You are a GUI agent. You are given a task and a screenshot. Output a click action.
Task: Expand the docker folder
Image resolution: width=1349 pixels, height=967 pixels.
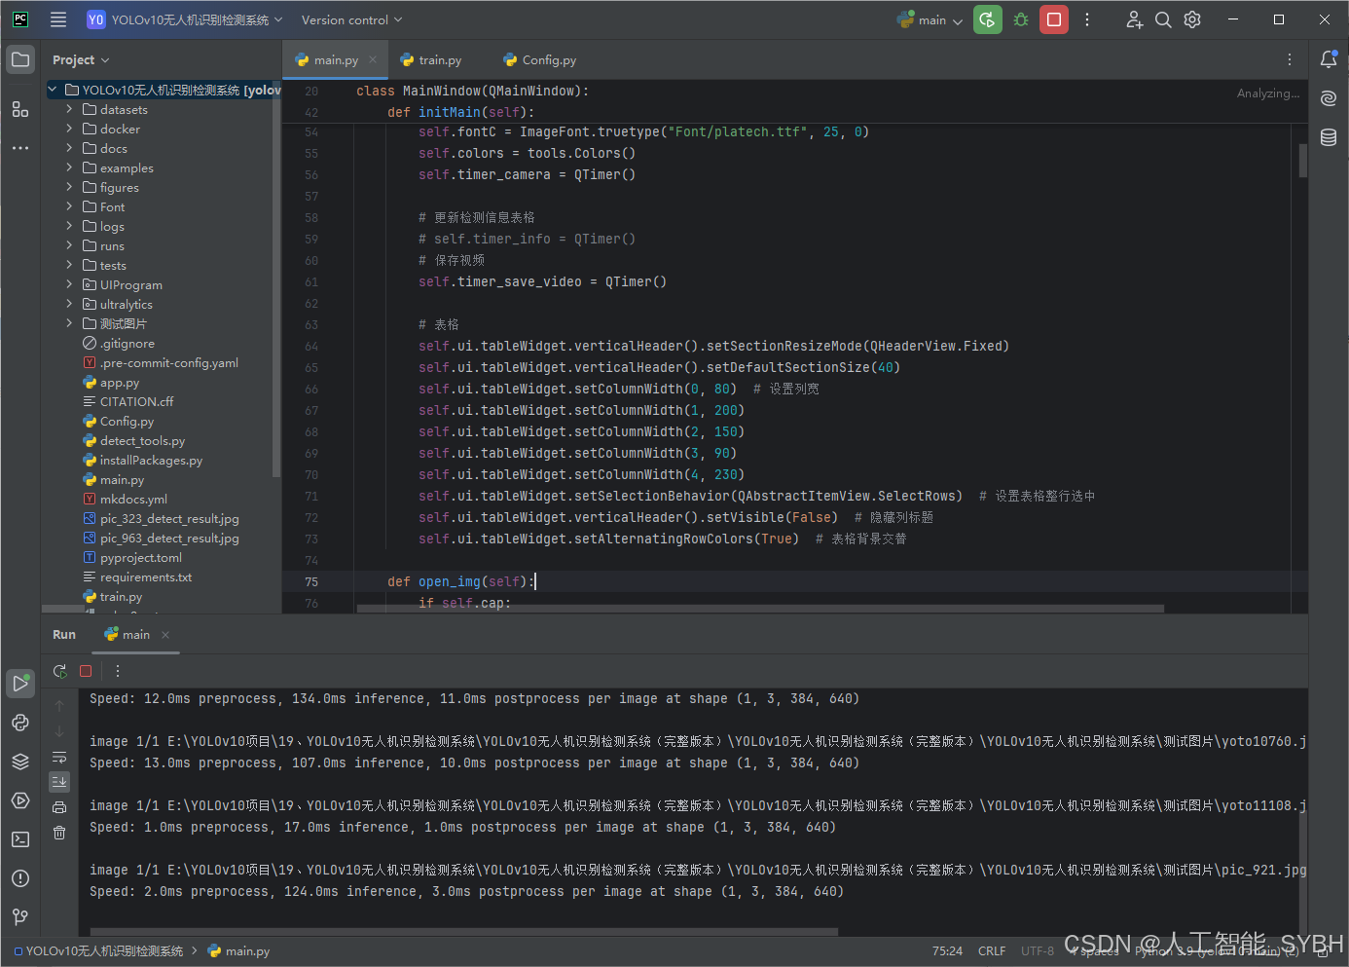point(69,129)
